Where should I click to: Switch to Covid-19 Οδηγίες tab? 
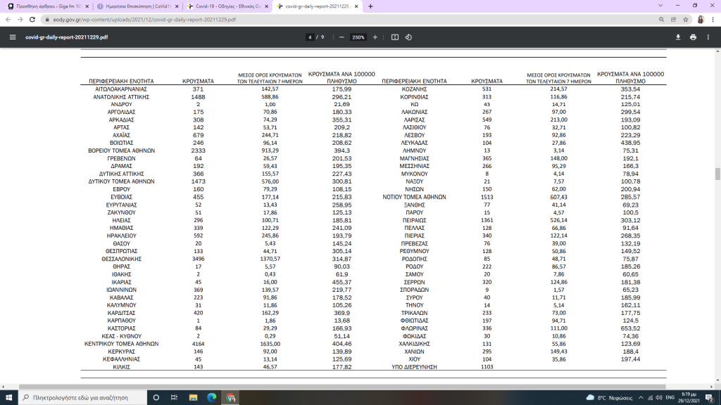(227, 6)
